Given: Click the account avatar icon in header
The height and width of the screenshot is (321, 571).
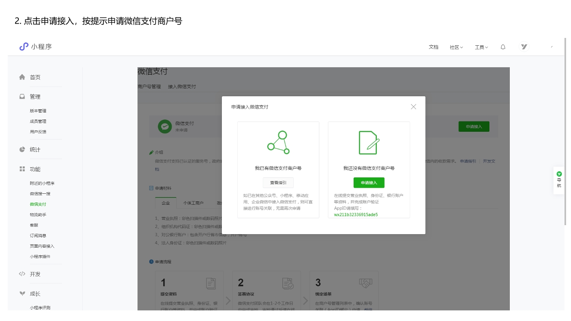Looking at the screenshot, I should (x=524, y=47).
